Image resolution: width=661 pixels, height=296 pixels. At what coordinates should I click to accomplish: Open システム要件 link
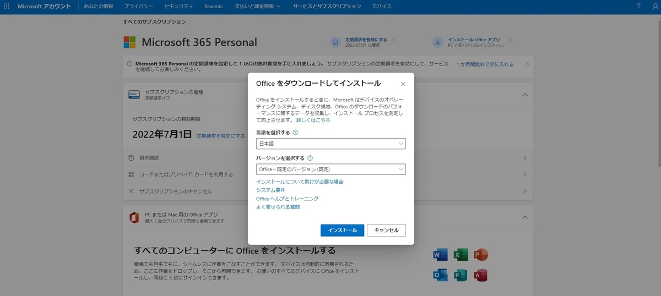(x=270, y=190)
